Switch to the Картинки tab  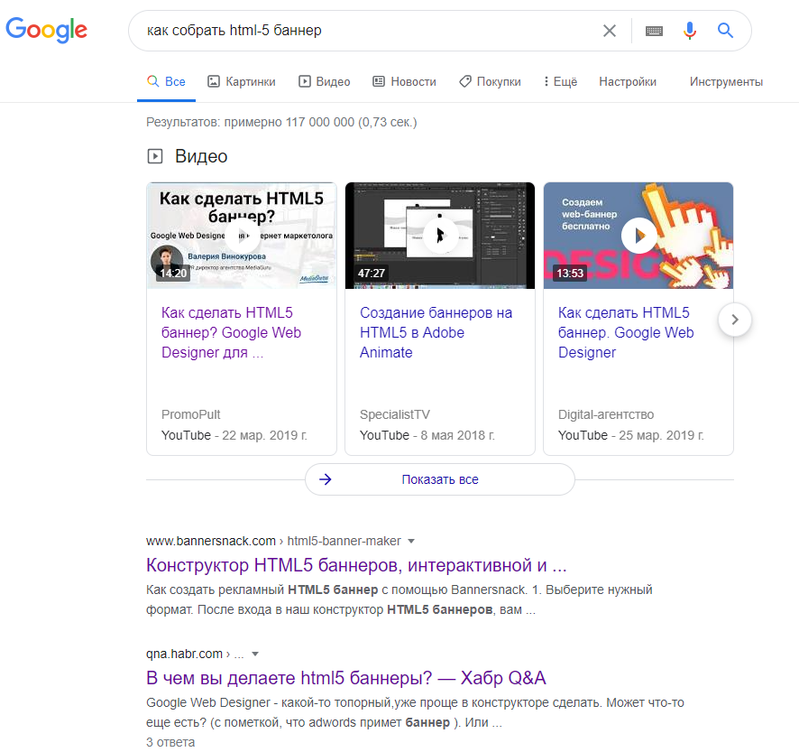pos(242,81)
